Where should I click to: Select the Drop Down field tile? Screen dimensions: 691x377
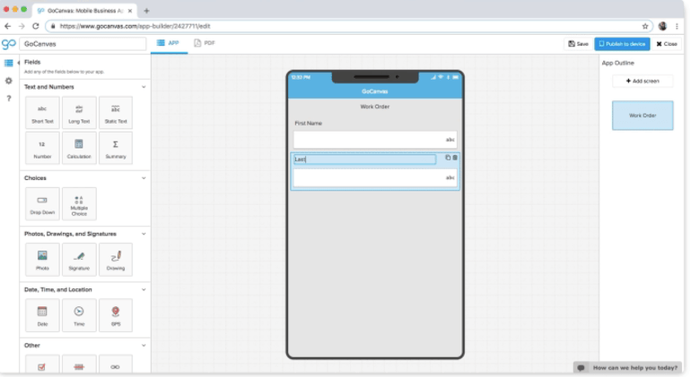pyautogui.click(x=42, y=203)
